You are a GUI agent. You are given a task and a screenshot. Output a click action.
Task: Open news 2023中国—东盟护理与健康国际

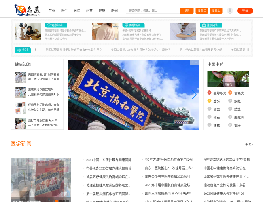(x=109, y=160)
